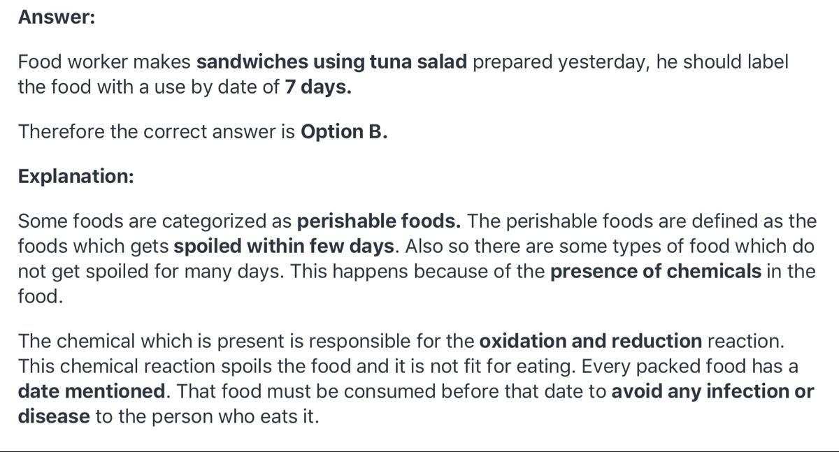Click the standalone word "food." ending paragraph
The image size is (839, 452).
point(41,296)
